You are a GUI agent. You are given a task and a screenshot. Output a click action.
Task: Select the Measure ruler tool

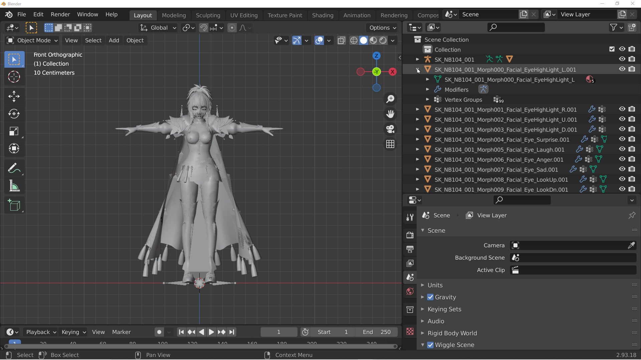click(x=14, y=186)
